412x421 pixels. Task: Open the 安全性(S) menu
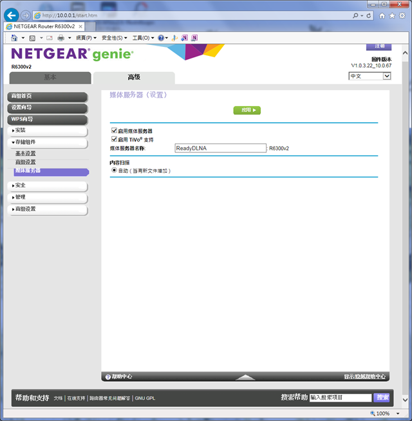coord(115,38)
